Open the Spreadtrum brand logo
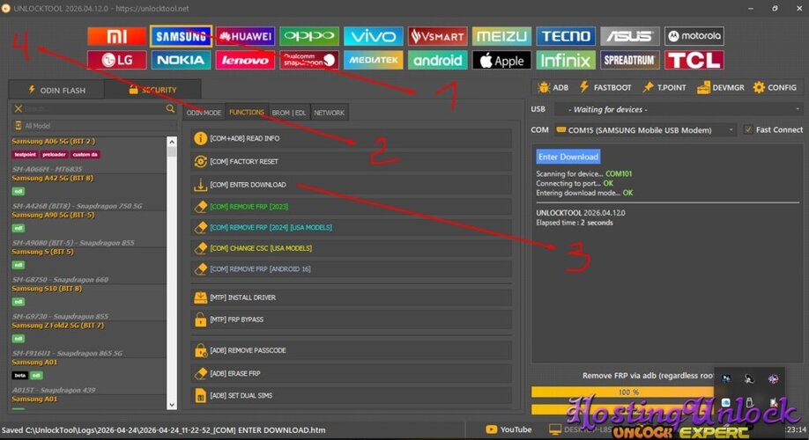This screenshot has height=440, width=809. tap(629, 60)
